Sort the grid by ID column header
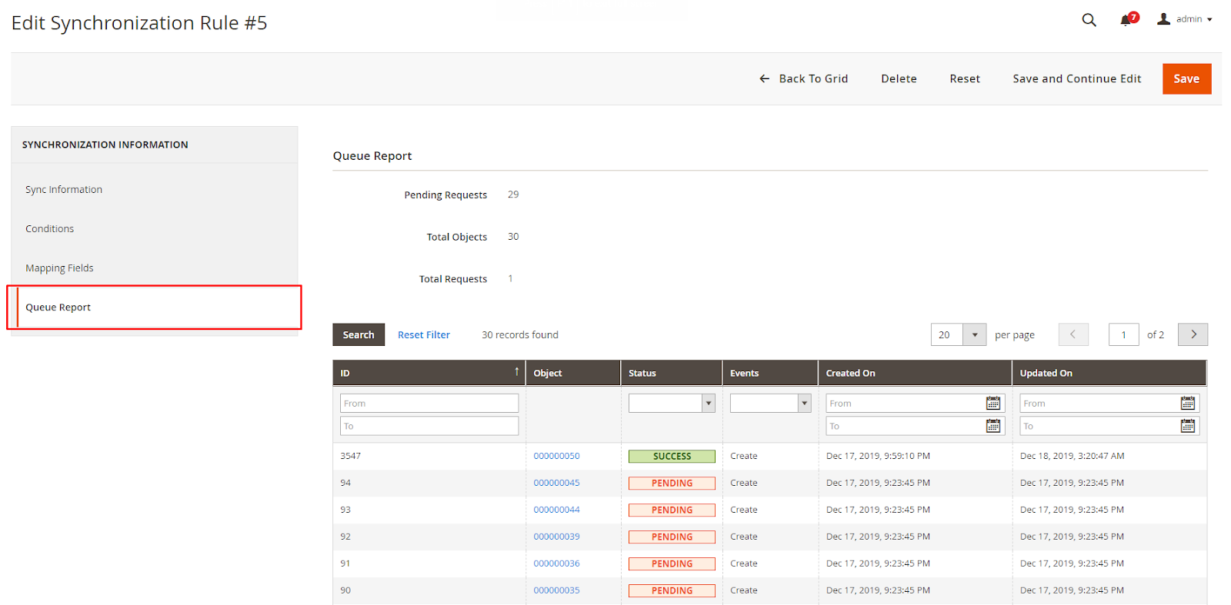This screenshot has height=605, width=1231. (x=429, y=373)
